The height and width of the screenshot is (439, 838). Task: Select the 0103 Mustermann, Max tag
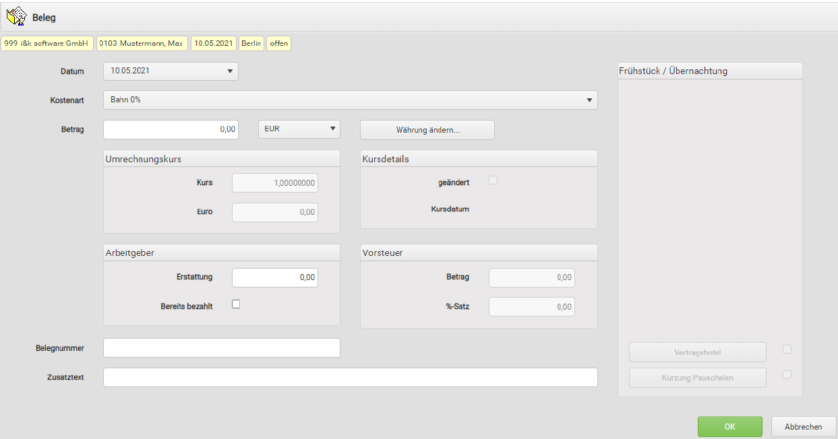[x=142, y=43]
